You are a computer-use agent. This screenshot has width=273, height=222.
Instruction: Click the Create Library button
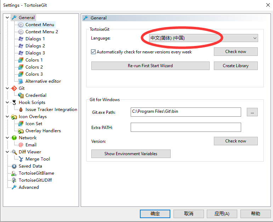point(235,66)
